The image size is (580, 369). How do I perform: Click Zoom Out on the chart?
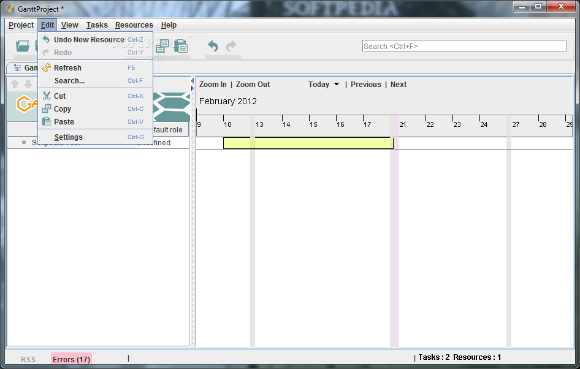point(253,85)
